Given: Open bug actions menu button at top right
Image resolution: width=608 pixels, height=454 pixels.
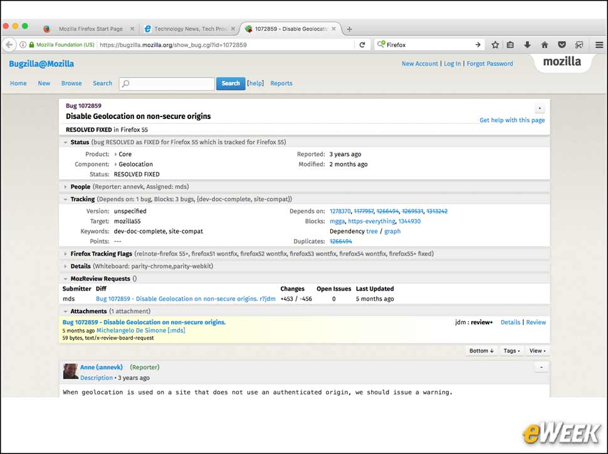Looking at the screenshot, I should pyautogui.click(x=540, y=108).
